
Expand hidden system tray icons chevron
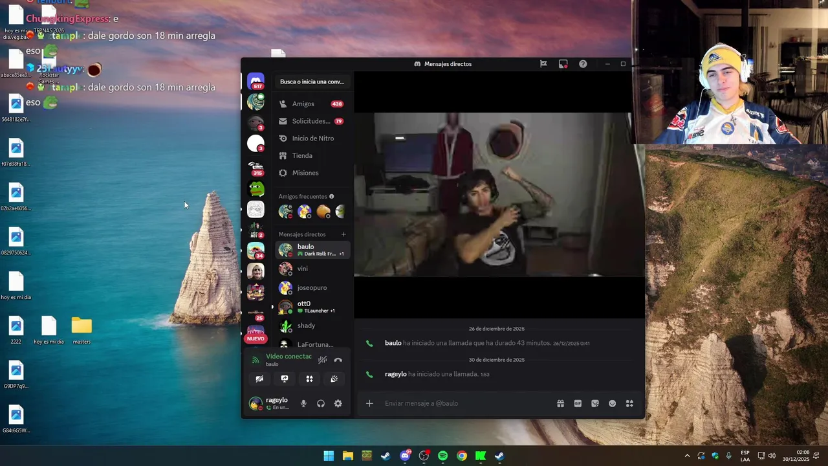pyautogui.click(x=687, y=456)
